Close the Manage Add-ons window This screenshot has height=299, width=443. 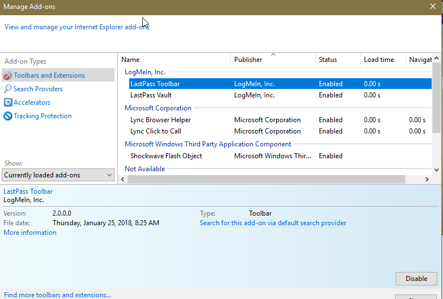pyautogui.click(x=432, y=7)
